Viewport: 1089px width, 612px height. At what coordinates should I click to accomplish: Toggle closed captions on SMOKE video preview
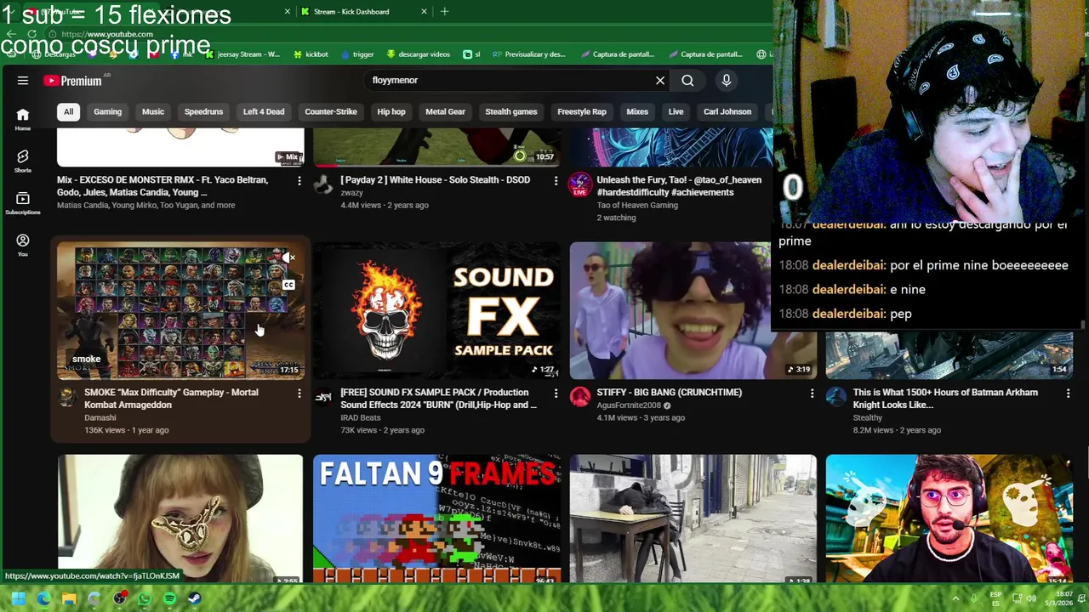tap(289, 286)
